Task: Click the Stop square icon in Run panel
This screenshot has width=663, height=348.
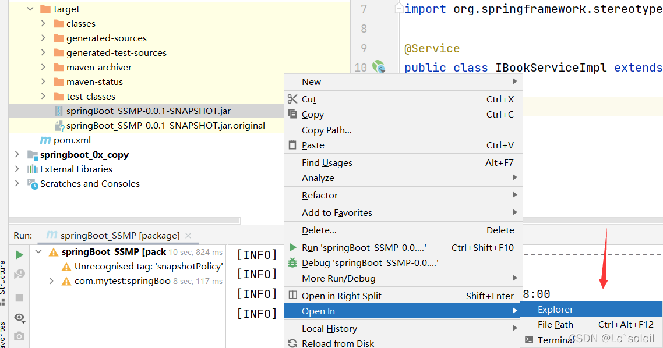Action: coord(19,297)
